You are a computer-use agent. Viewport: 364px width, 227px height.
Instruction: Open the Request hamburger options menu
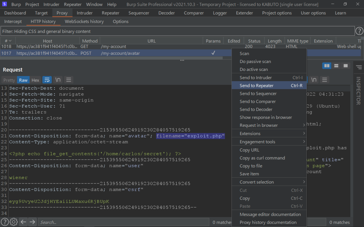point(69,80)
